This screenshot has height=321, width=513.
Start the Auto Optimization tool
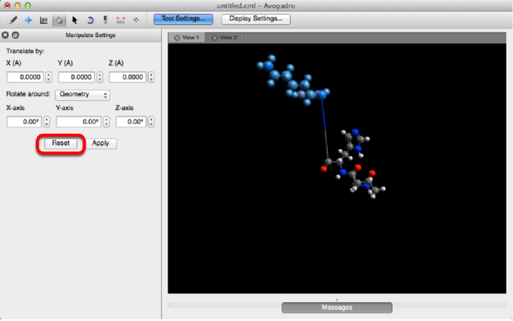click(106, 20)
